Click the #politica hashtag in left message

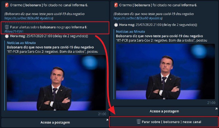click(x=46, y=18)
